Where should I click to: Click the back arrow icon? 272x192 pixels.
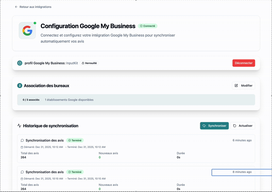pyautogui.click(x=16, y=7)
